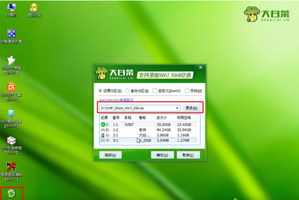This screenshot has height=200, width=299.
Task: Click disk number 3:1 cell
Action: coord(116,141)
